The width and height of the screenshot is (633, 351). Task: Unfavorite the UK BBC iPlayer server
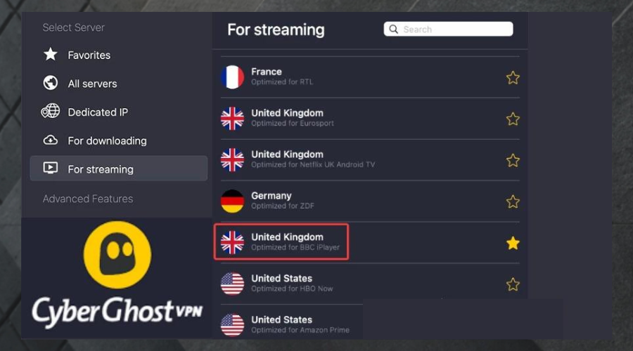coord(513,243)
